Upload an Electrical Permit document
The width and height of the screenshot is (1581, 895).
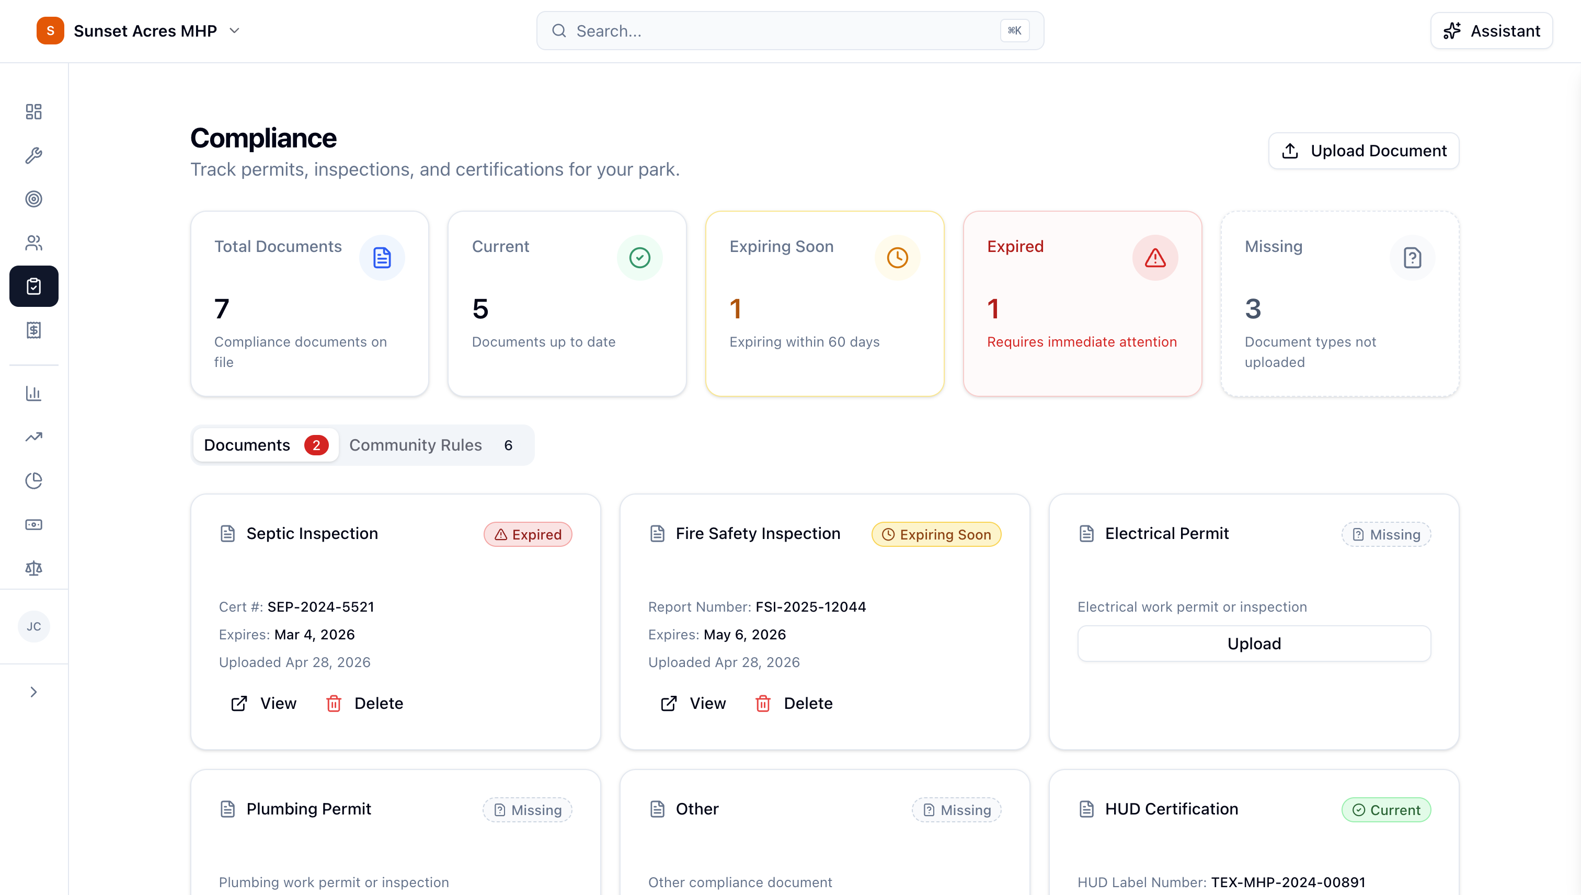1254,644
